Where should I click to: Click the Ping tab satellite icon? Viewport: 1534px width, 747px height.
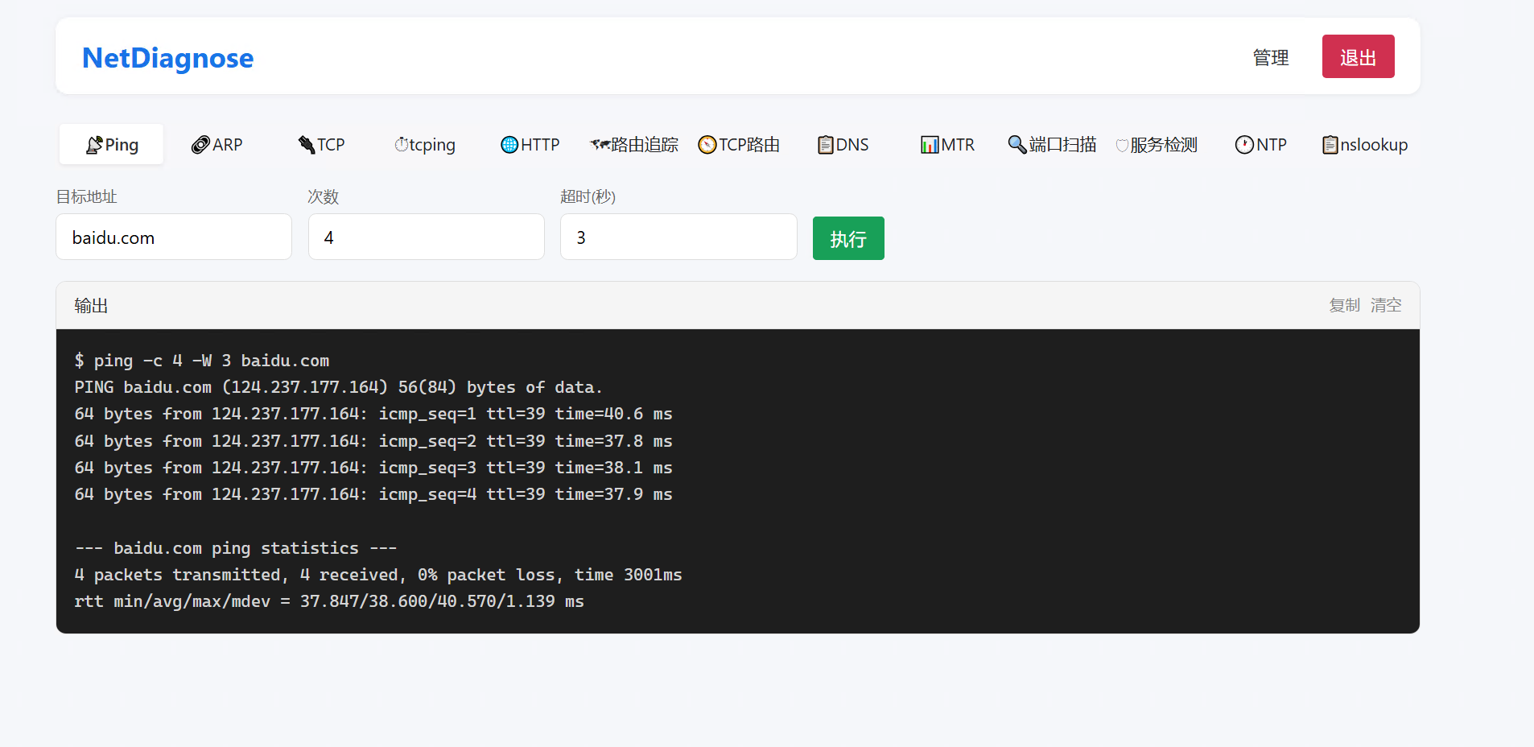click(94, 145)
